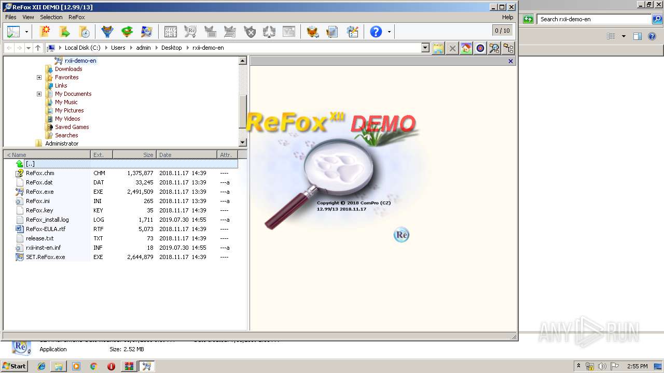The height and width of the screenshot is (373, 664).
Task: Open the Selection menu
Action: point(51,17)
